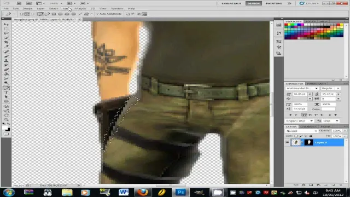Click the Design workspace button
The width and height of the screenshot is (350, 197).
pos(254,3)
